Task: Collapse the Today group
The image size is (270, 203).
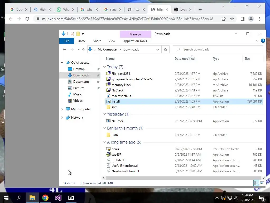Action: (104, 67)
